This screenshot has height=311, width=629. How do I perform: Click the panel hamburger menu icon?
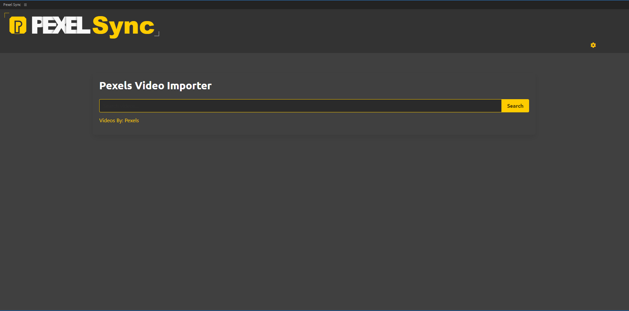(25, 5)
